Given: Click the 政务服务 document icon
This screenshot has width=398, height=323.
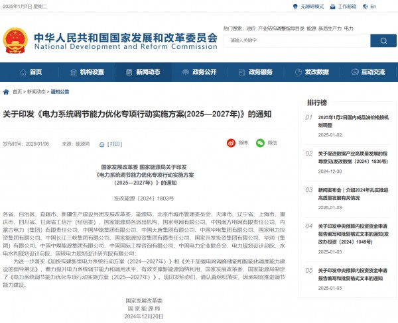Looking at the screenshot, I should point(241,72).
